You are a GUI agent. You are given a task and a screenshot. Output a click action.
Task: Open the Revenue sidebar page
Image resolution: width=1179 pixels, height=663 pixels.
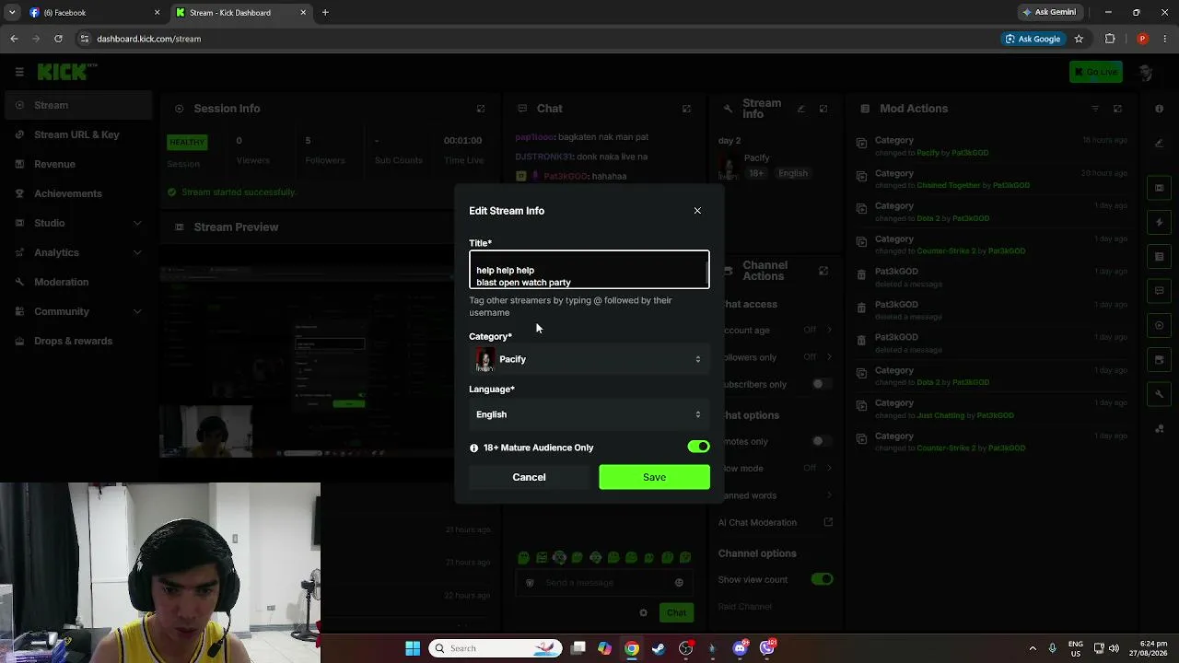point(76,164)
